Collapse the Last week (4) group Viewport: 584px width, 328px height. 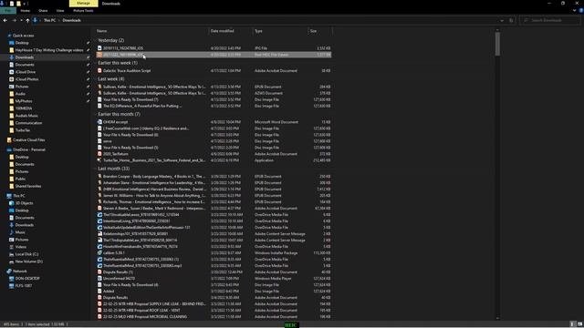tap(95, 79)
